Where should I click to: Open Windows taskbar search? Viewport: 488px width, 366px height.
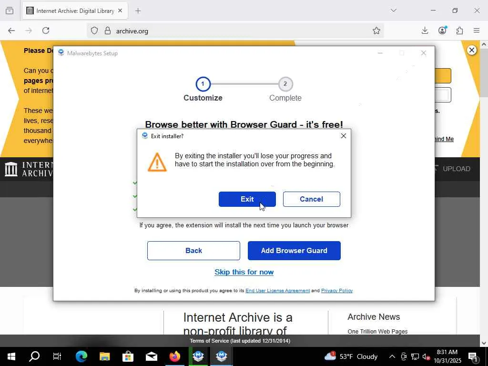click(34, 356)
